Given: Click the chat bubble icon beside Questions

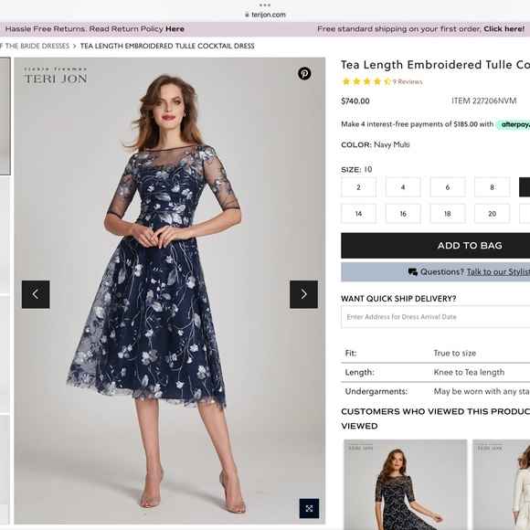Looking at the screenshot, I should click(x=413, y=271).
